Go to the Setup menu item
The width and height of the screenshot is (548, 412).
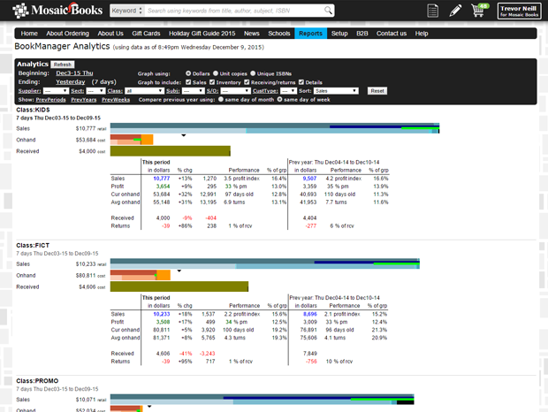(x=339, y=33)
